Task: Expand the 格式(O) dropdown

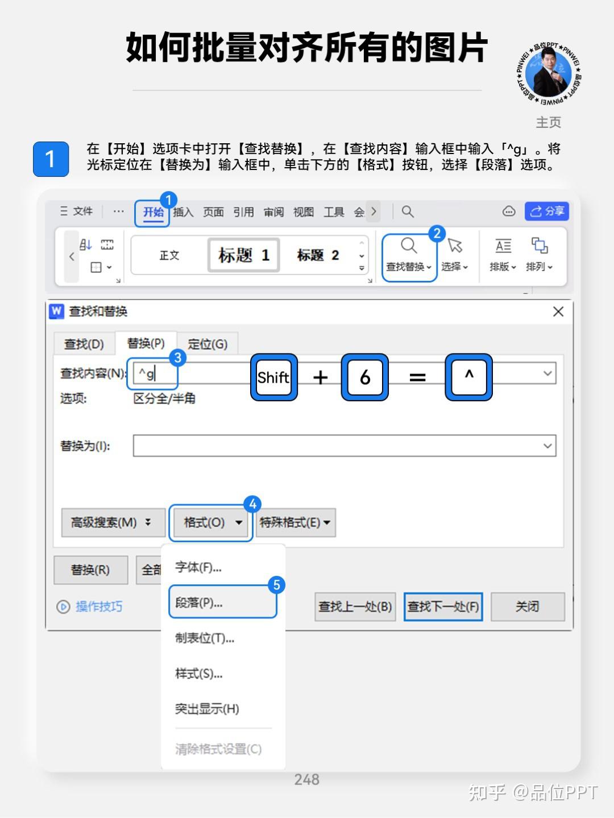Action: [x=210, y=522]
